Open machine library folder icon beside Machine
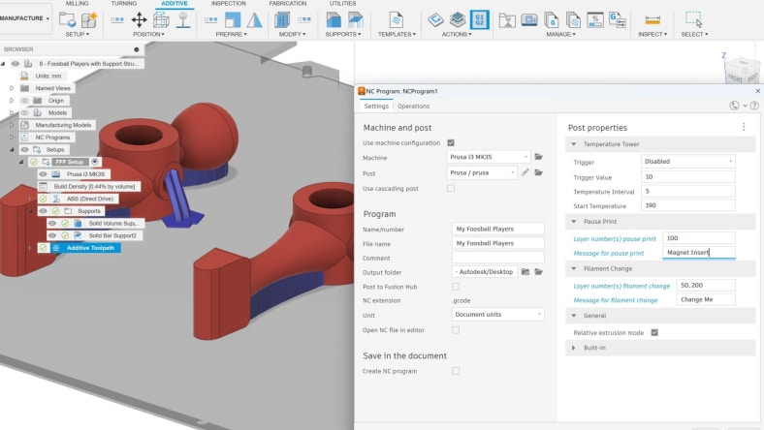The height and width of the screenshot is (430, 764). click(x=538, y=156)
